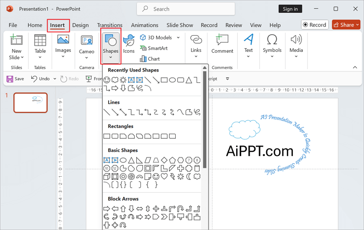Click the Undo button
This screenshot has height=230, width=364.
pyautogui.click(x=41, y=79)
